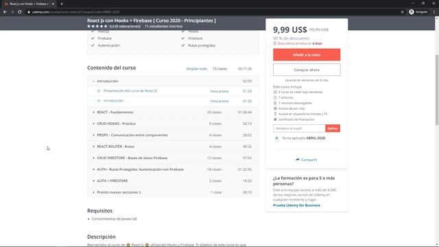Viewport: 439px width, 247px height.
Task: Expand CRUD FIRESTORE - Bases de datos section
Action: pyautogui.click(x=173, y=158)
